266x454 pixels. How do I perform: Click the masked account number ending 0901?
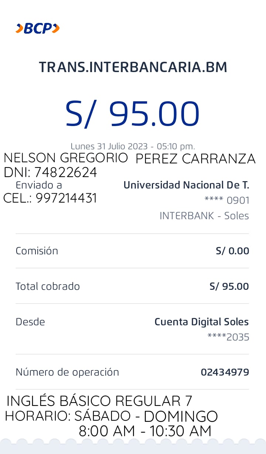pos(227,200)
